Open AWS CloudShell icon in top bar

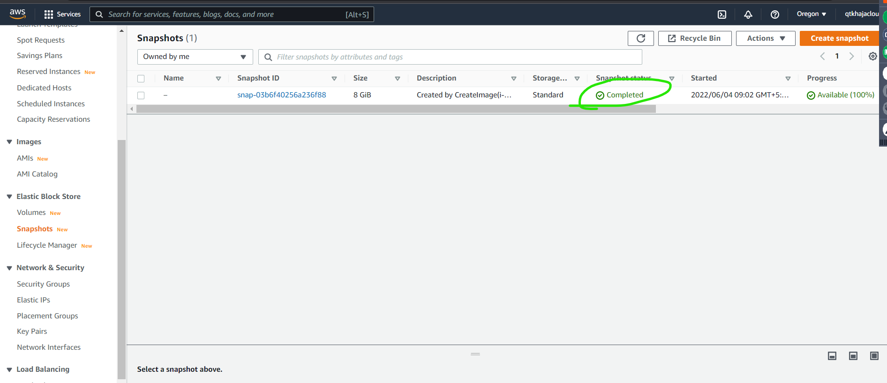(722, 15)
